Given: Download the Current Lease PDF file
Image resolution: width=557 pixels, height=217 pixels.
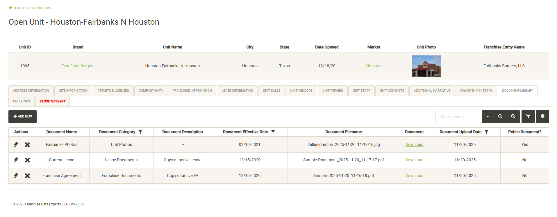Looking at the screenshot, I should click(414, 160).
